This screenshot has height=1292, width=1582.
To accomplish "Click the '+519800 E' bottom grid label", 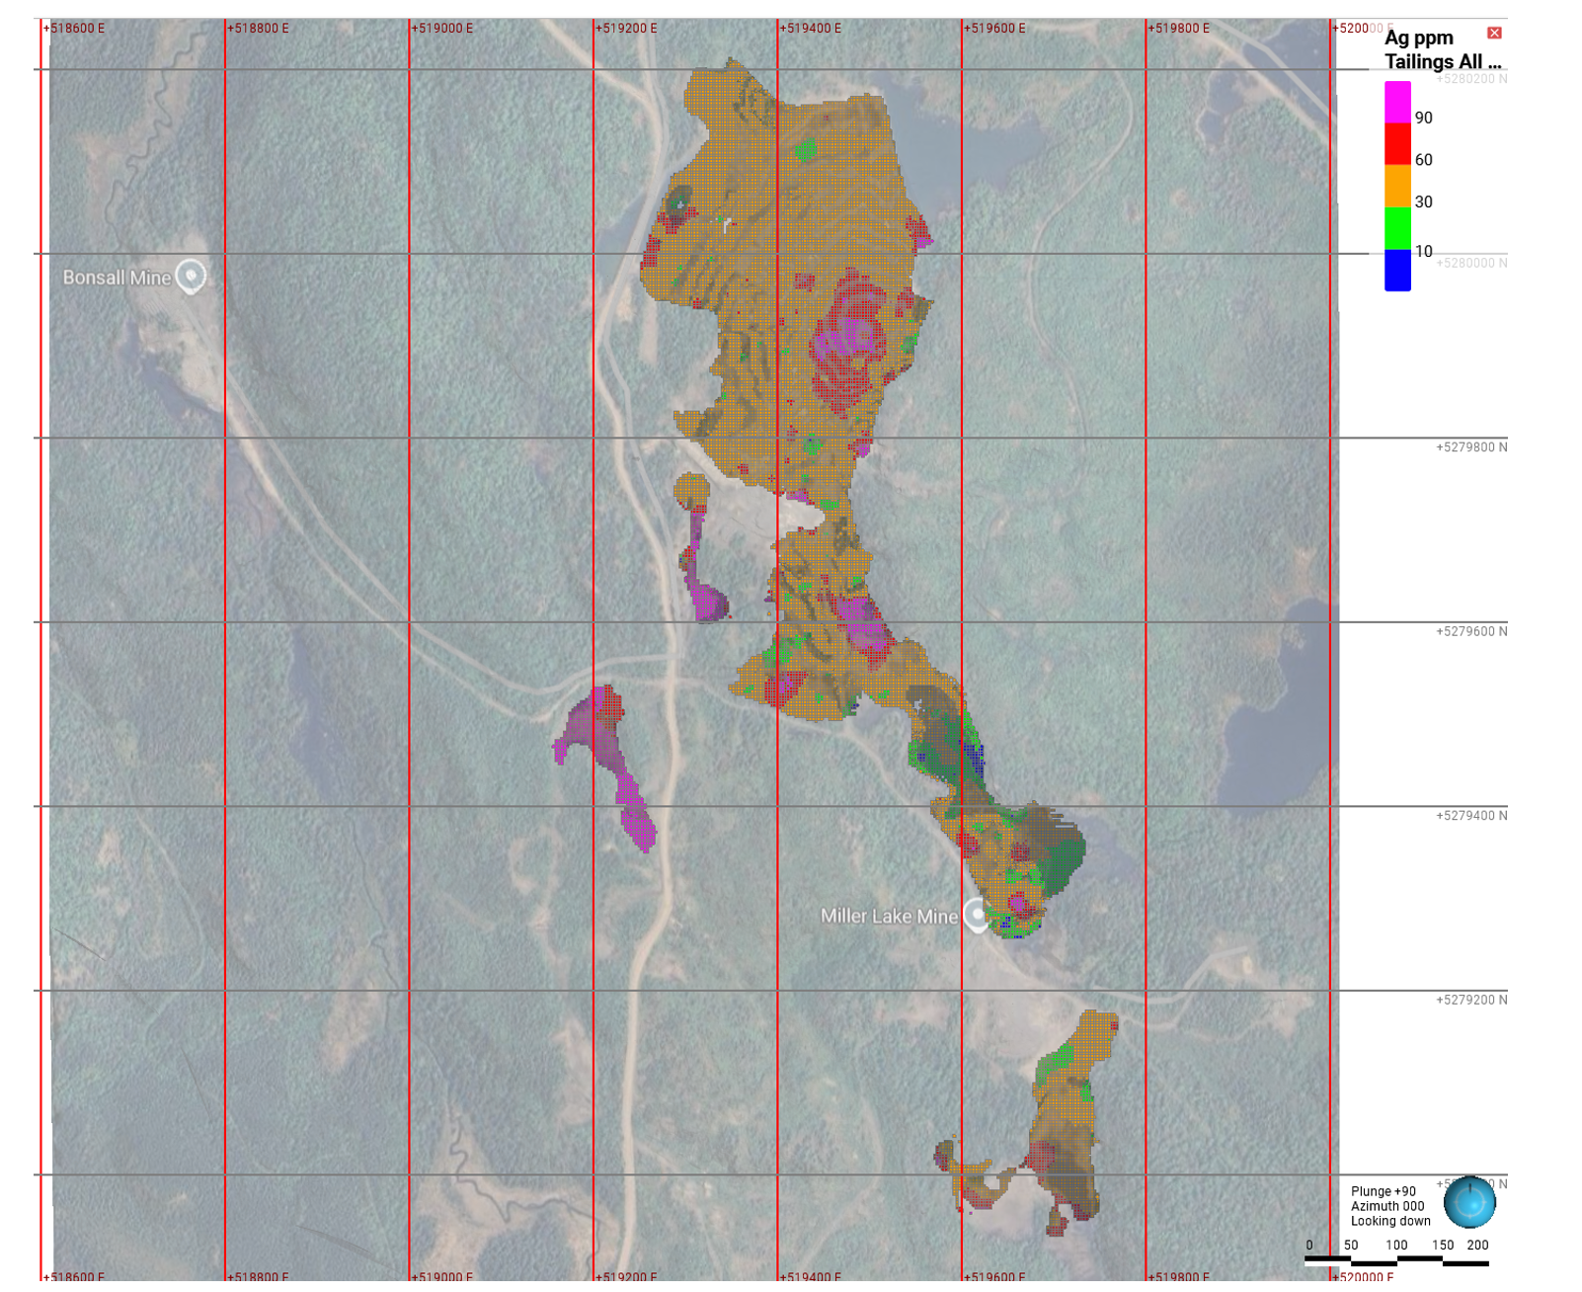I will pyautogui.click(x=1178, y=1277).
